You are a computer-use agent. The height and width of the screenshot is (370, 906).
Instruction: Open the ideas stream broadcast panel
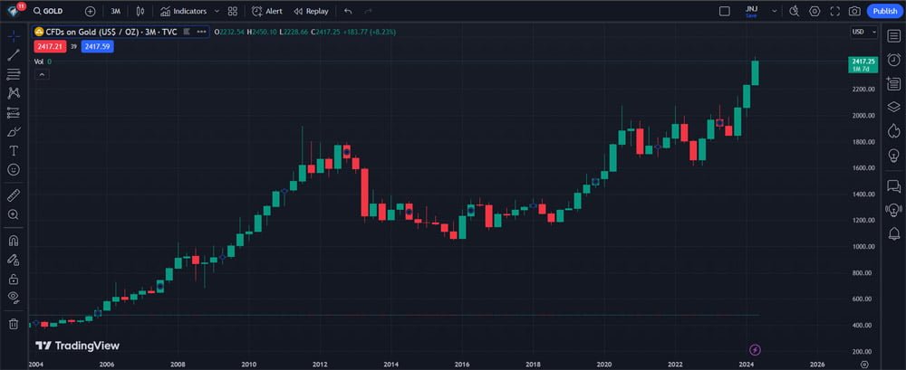pos(894,210)
